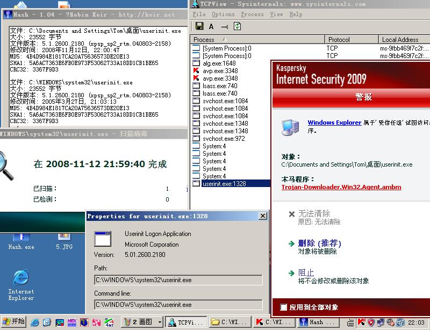Click the red security shield tray icon
This screenshot has width=430, height=330.
[371, 322]
